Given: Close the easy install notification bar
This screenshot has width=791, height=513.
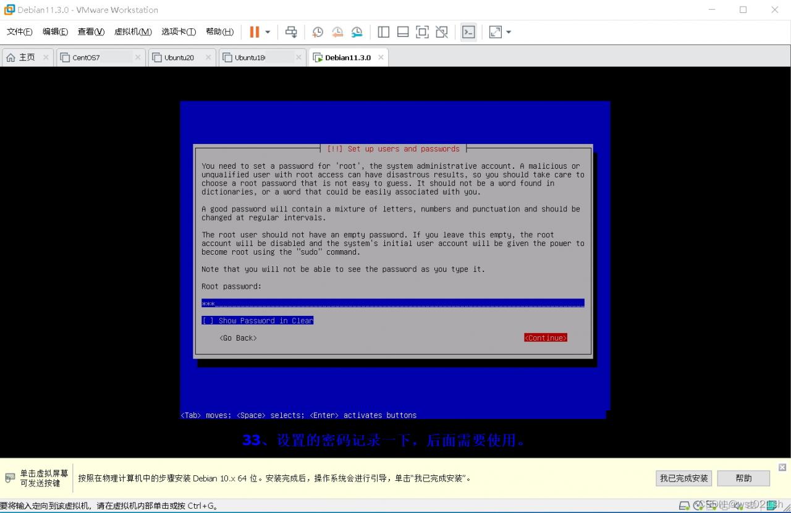Looking at the screenshot, I should pos(782,467).
